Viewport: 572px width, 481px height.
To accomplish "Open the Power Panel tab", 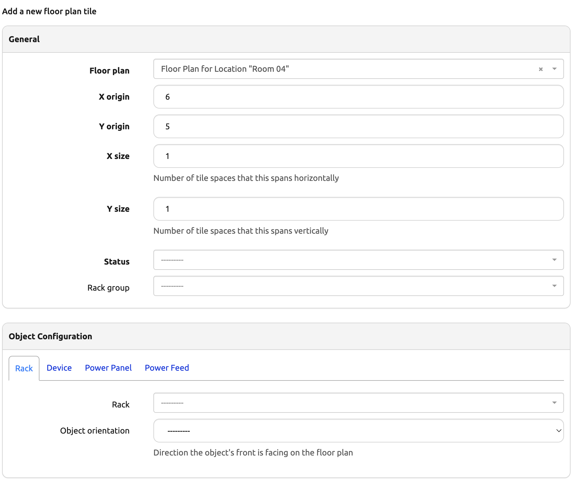I will click(x=108, y=368).
